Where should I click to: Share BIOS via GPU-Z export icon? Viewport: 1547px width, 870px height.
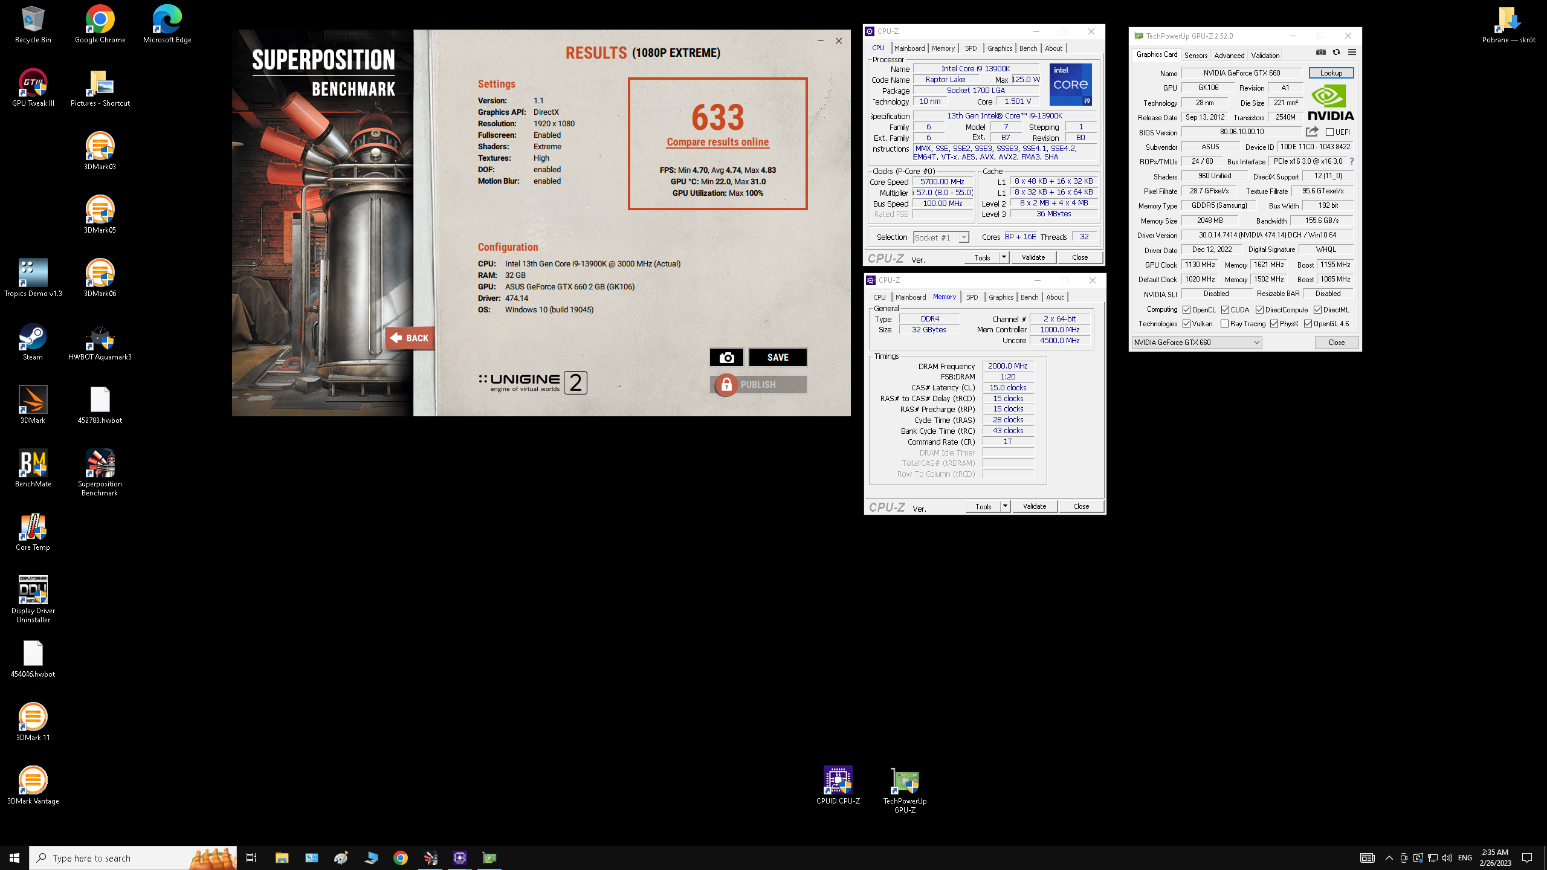pos(1311,132)
